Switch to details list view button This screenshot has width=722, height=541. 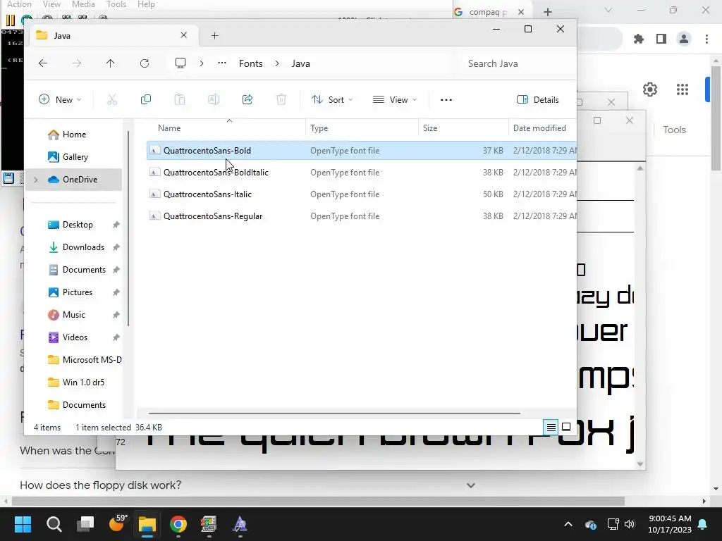[x=551, y=428]
